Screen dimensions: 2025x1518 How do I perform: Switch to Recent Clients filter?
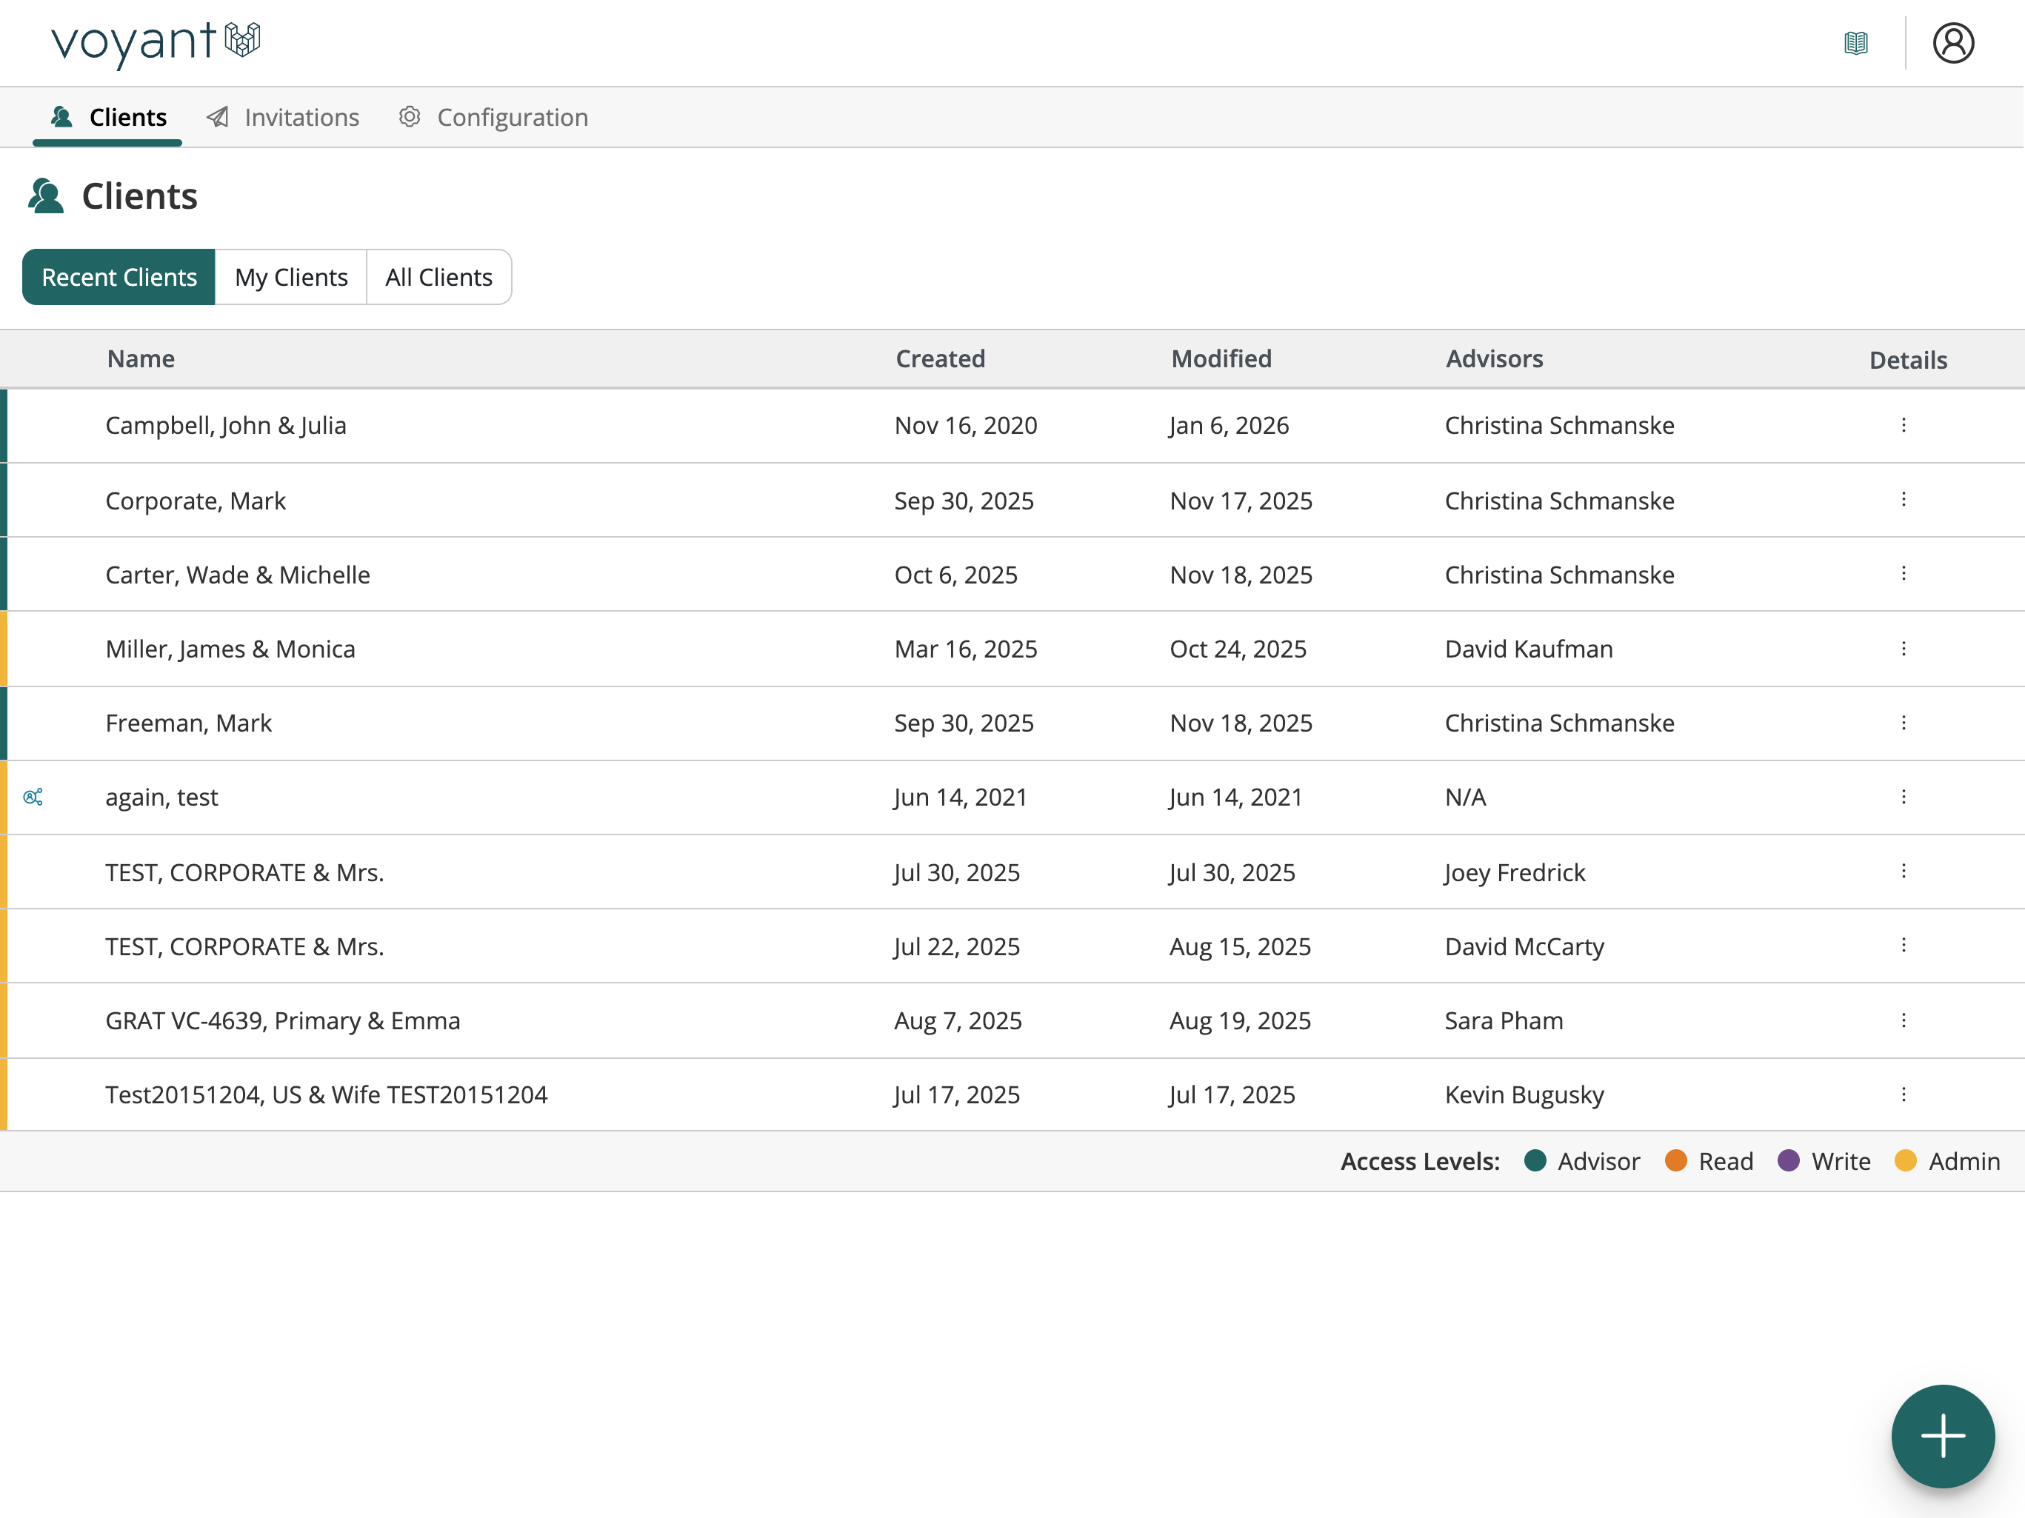[x=119, y=277]
